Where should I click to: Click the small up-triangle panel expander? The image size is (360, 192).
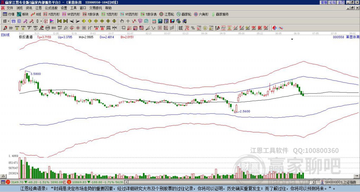click(x=3, y=176)
